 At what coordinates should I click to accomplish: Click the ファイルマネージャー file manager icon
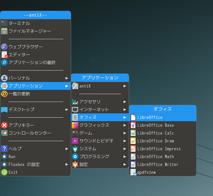[4, 31]
